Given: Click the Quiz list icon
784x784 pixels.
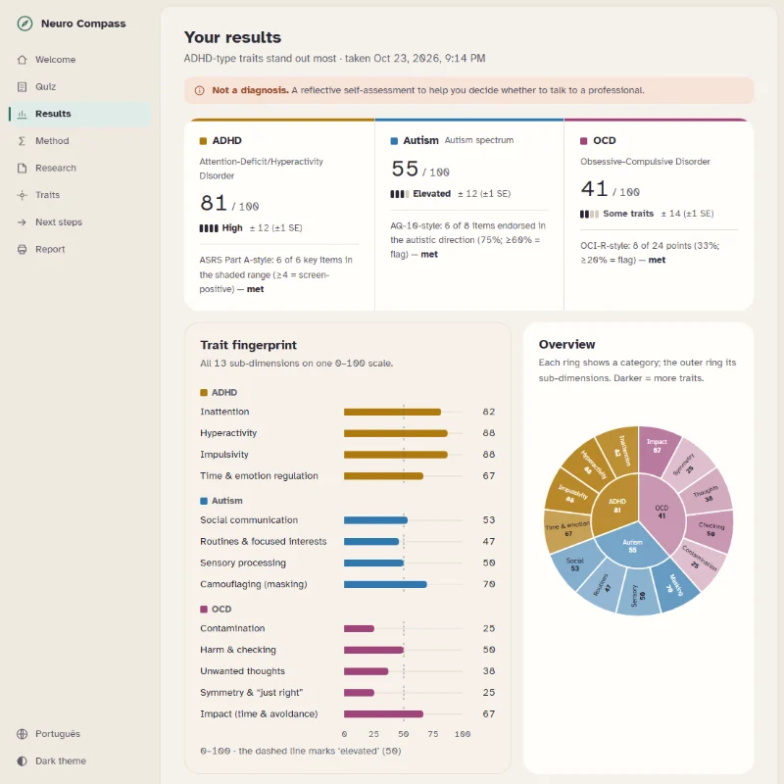Looking at the screenshot, I should (22, 86).
